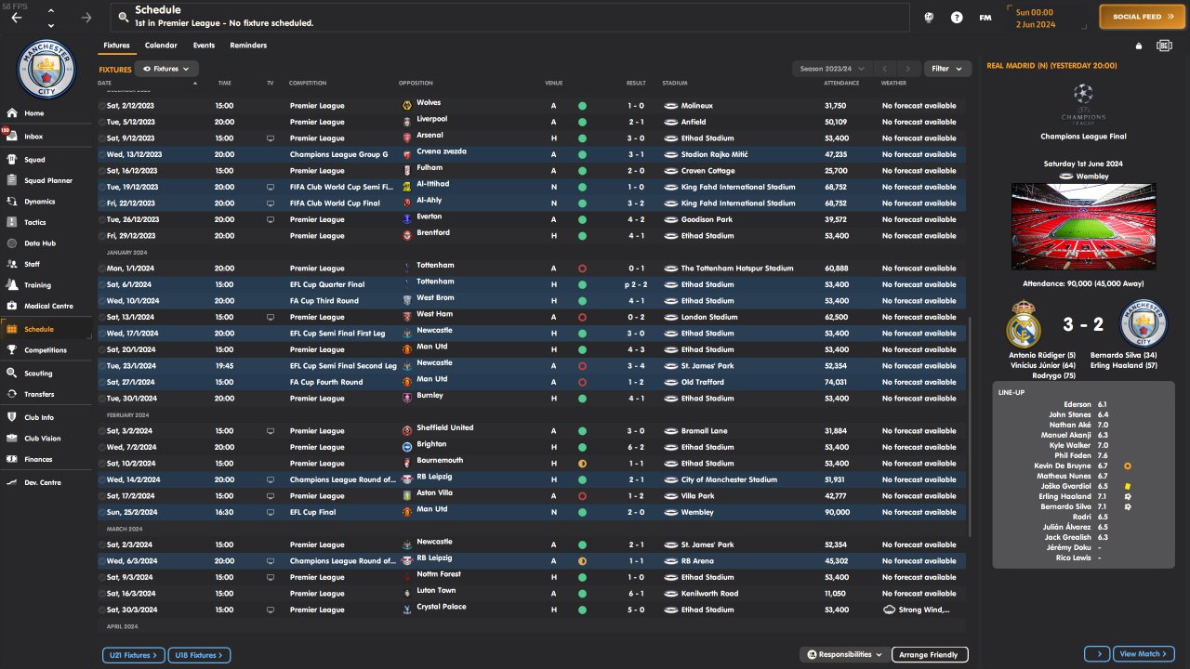Switch to the Reminders tab

pyautogui.click(x=248, y=46)
